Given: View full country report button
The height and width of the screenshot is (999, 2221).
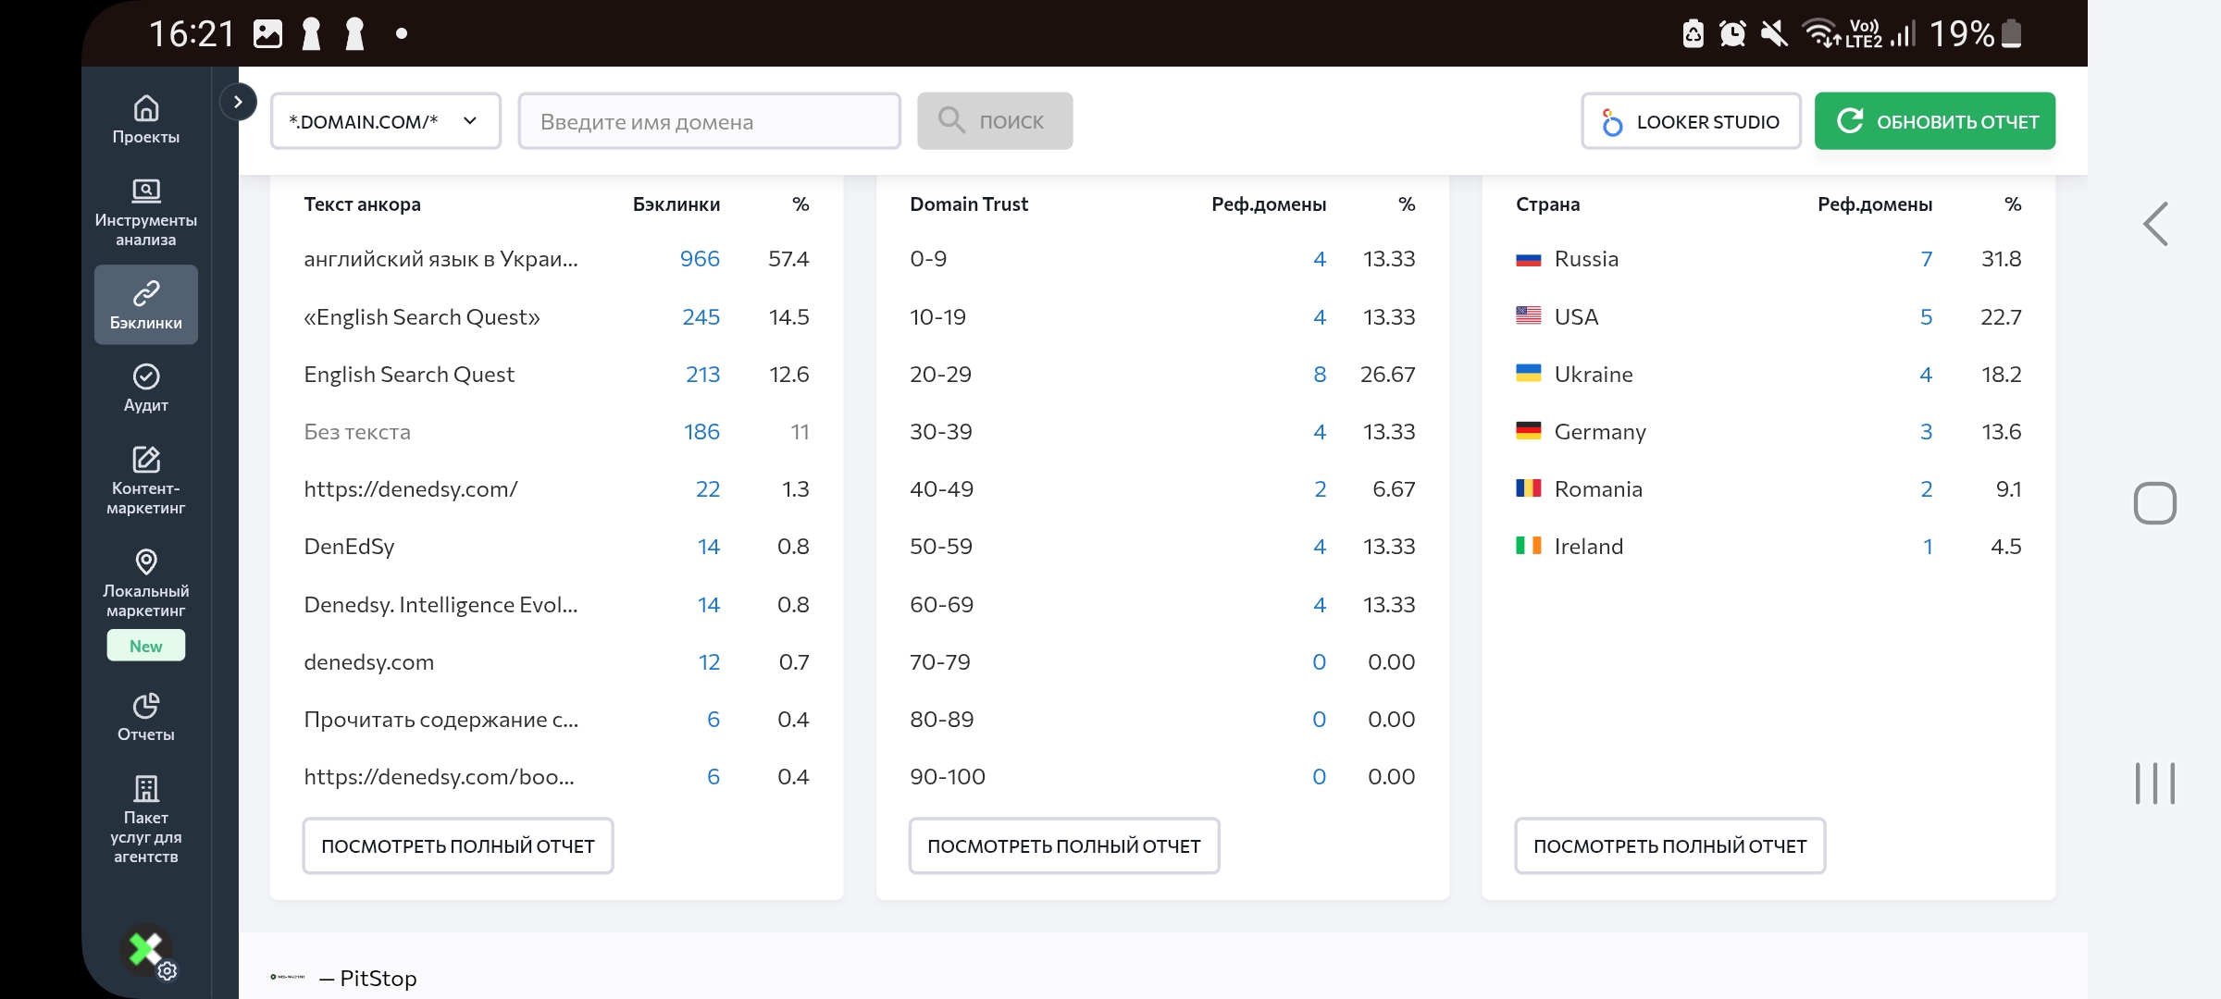Looking at the screenshot, I should 1669,845.
